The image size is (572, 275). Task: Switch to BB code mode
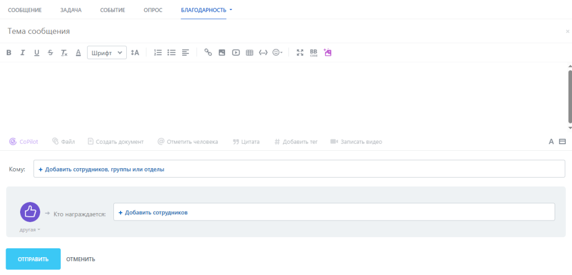pos(313,53)
